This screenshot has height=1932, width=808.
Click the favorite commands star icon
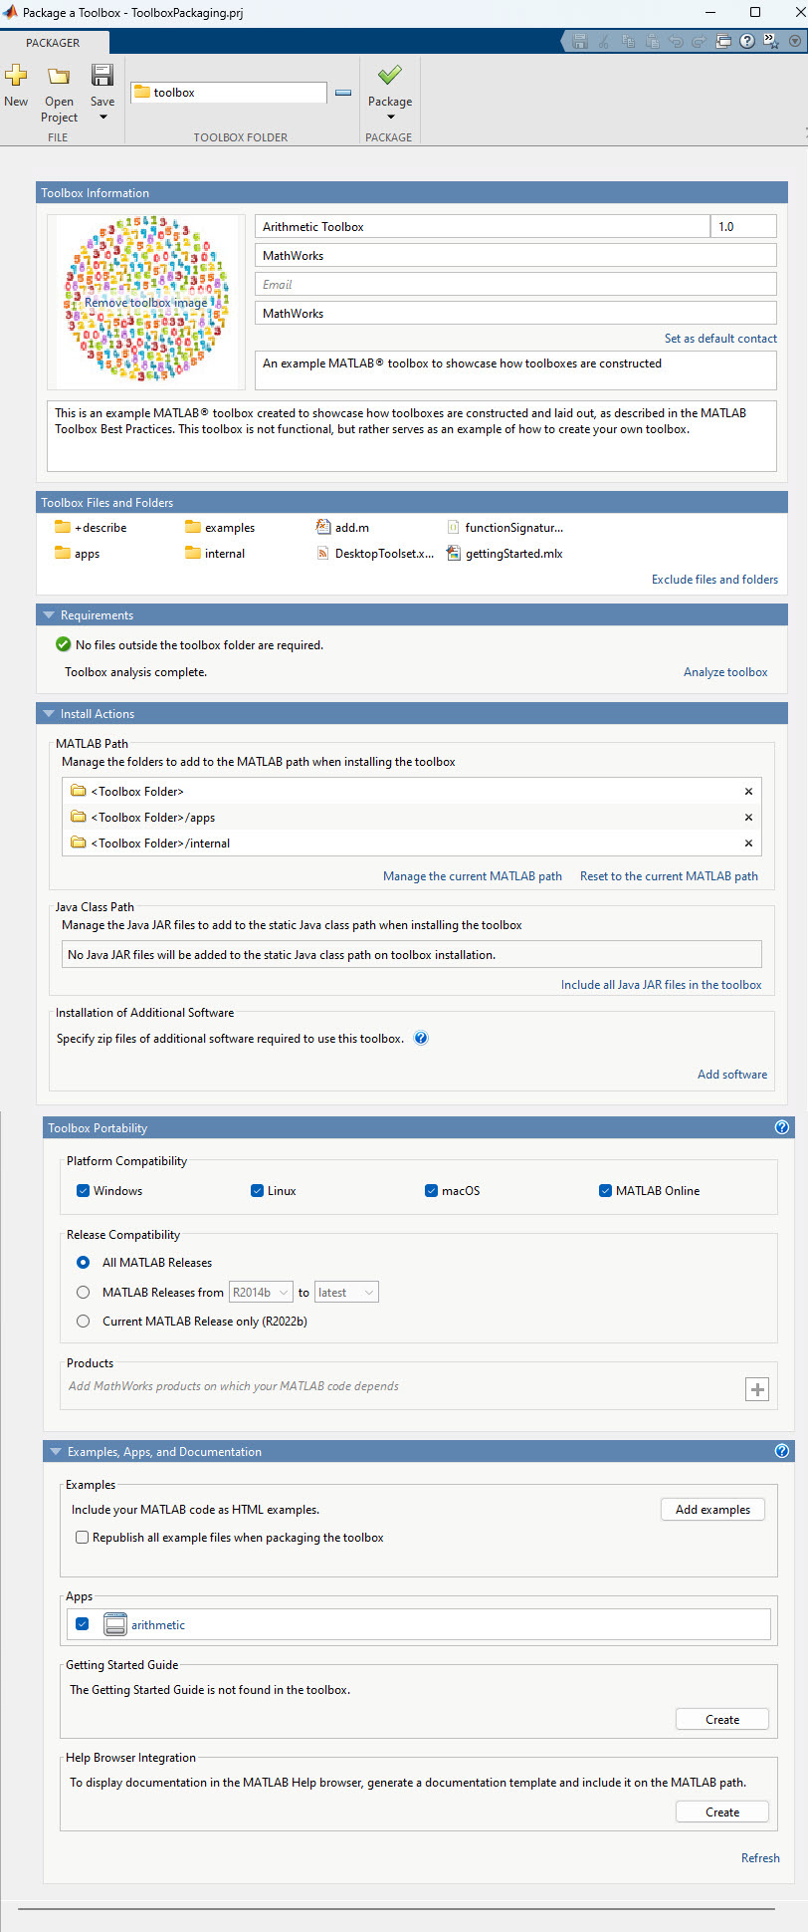(x=771, y=41)
